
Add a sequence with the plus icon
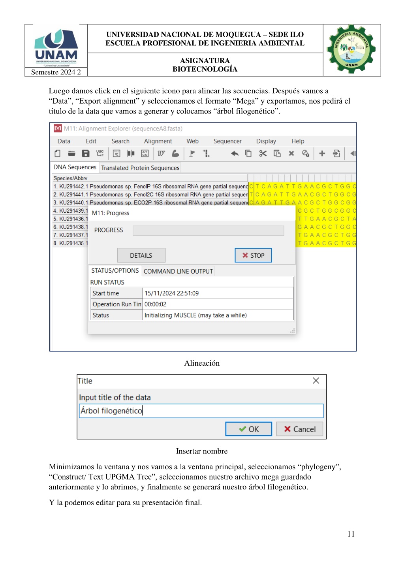[322, 153]
